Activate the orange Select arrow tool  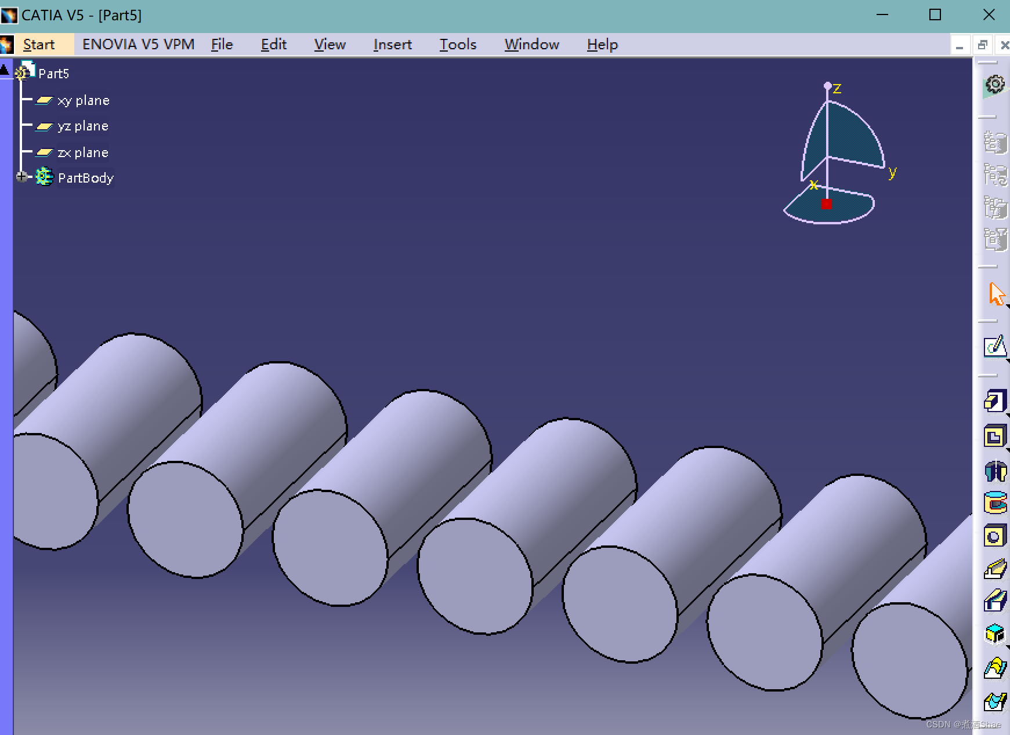pyautogui.click(x=995, y=294)
